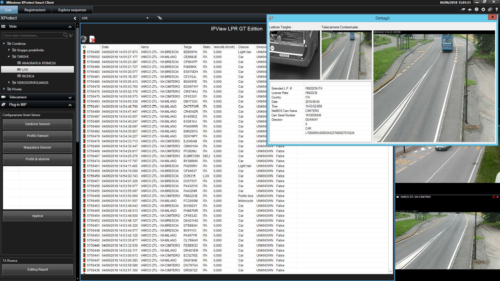Sort by the Velocità (Km/h) column header
The image size is (500, 281).
coord(224,47)
